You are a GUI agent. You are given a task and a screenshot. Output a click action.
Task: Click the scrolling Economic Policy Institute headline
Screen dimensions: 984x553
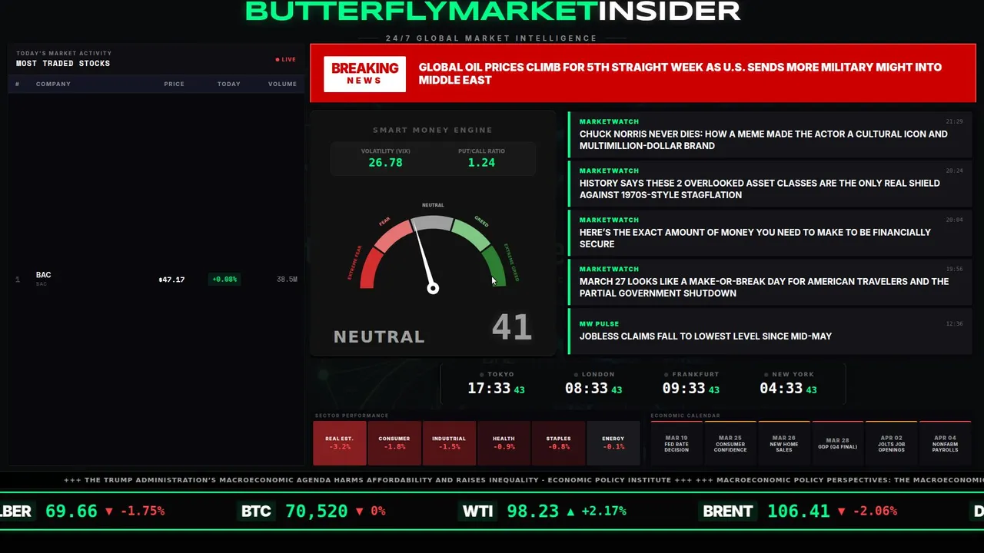click(367, 480)
